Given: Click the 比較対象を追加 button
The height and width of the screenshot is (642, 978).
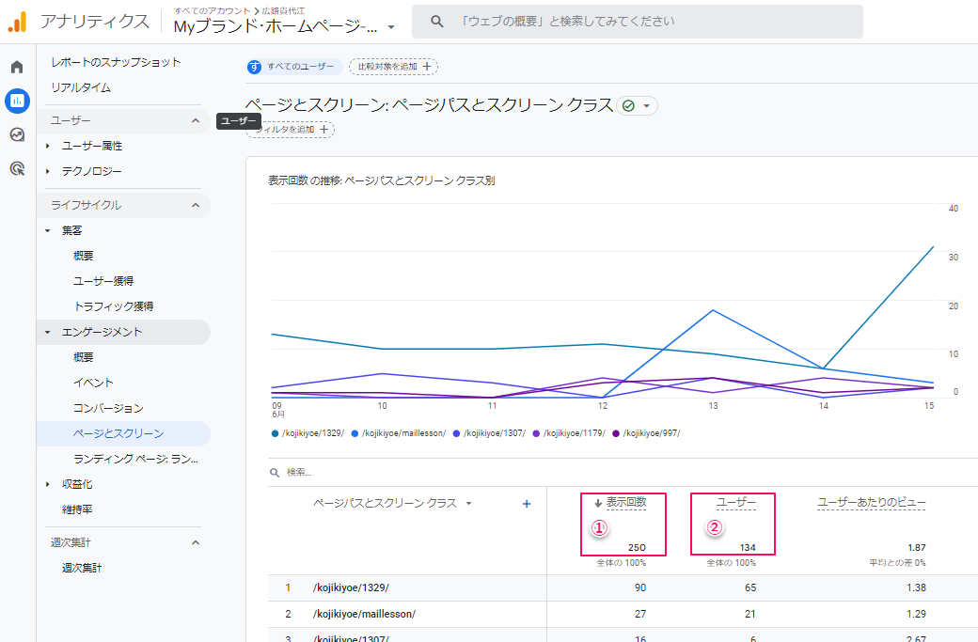Looking at the screenshot, I should pos(393,67).
